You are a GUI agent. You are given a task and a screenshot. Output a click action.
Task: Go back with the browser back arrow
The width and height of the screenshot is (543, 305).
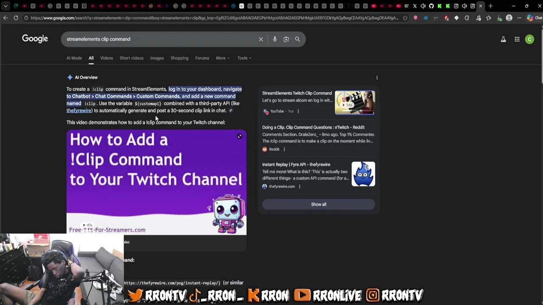[6, 18]
